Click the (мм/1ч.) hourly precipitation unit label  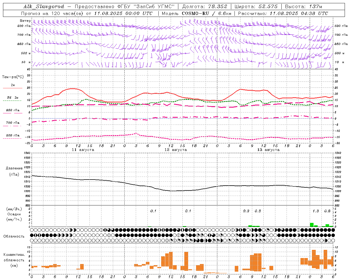(14, 219)
